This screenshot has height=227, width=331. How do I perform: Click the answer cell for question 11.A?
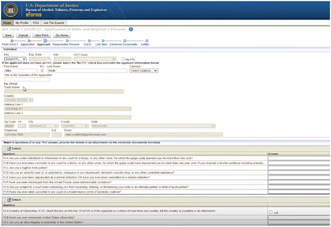(x=299, y=158)
